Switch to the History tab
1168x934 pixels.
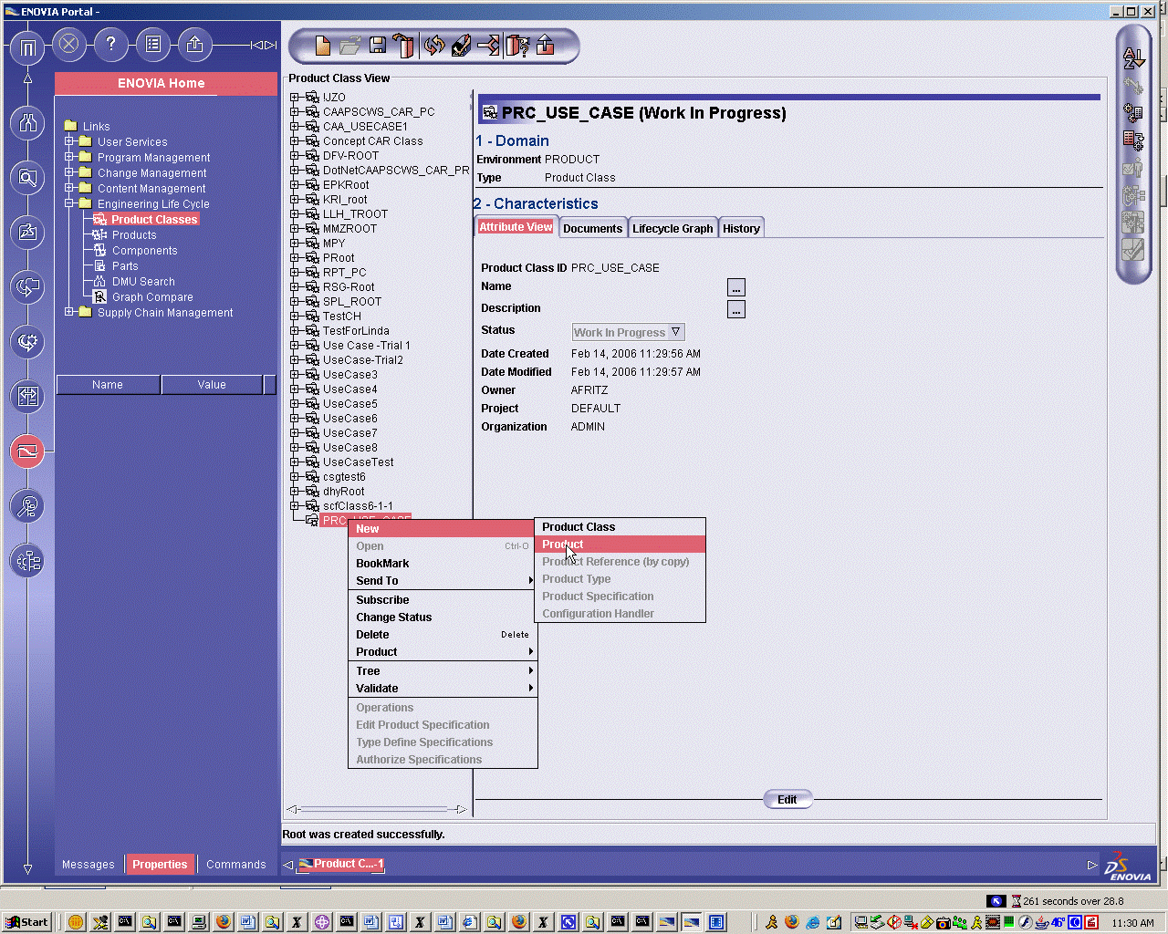point(741,228)
